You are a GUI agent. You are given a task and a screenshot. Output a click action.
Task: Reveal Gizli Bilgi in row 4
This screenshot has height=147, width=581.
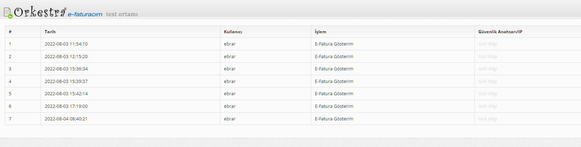tap(487, 82)
